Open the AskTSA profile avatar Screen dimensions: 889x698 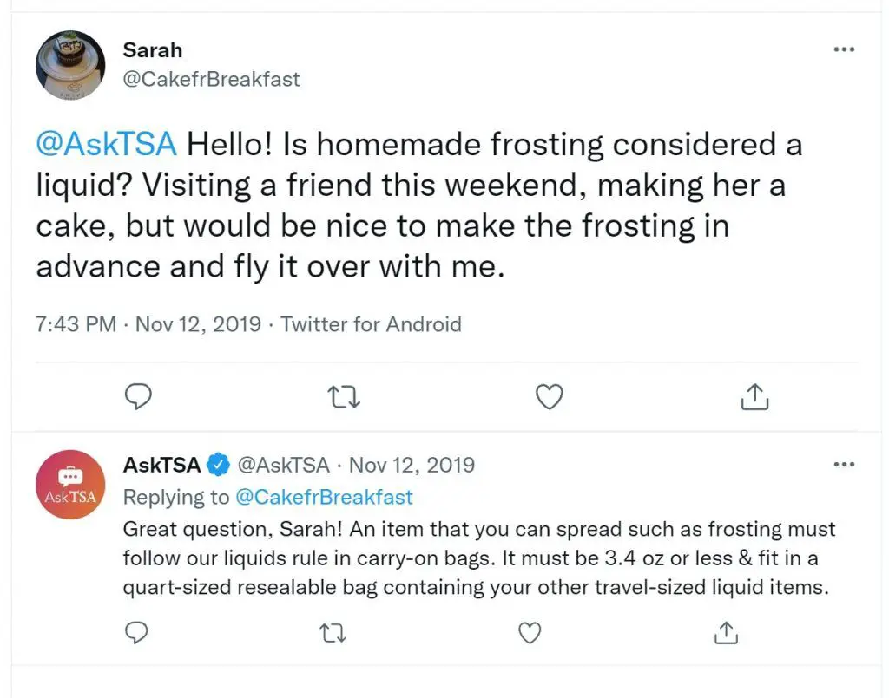tap(69, 486)
